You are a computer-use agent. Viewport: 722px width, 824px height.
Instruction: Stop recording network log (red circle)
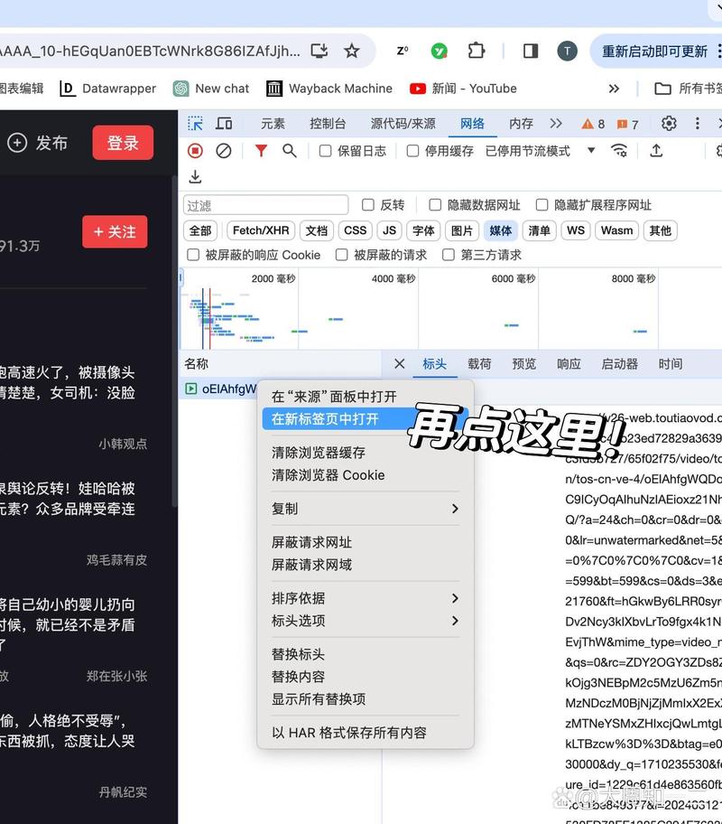(195, 152)
